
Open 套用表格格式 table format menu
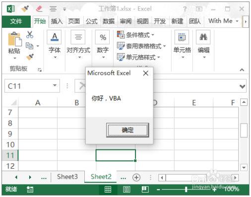[141, 46]
